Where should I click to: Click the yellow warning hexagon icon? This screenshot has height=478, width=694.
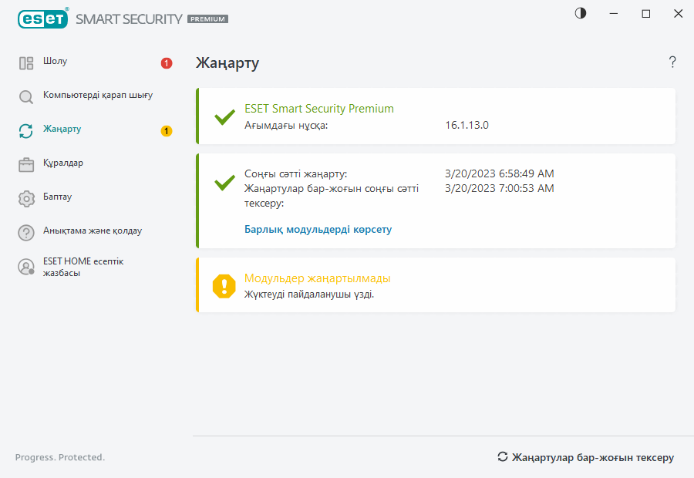[224, 285]
